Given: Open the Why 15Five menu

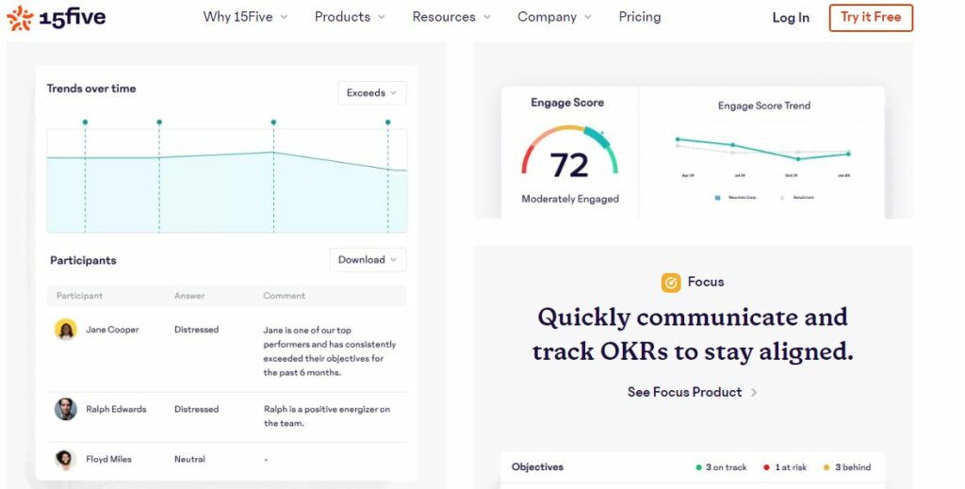Looking at the screenshot, I should pyautogui.click(x=245, y=17).
